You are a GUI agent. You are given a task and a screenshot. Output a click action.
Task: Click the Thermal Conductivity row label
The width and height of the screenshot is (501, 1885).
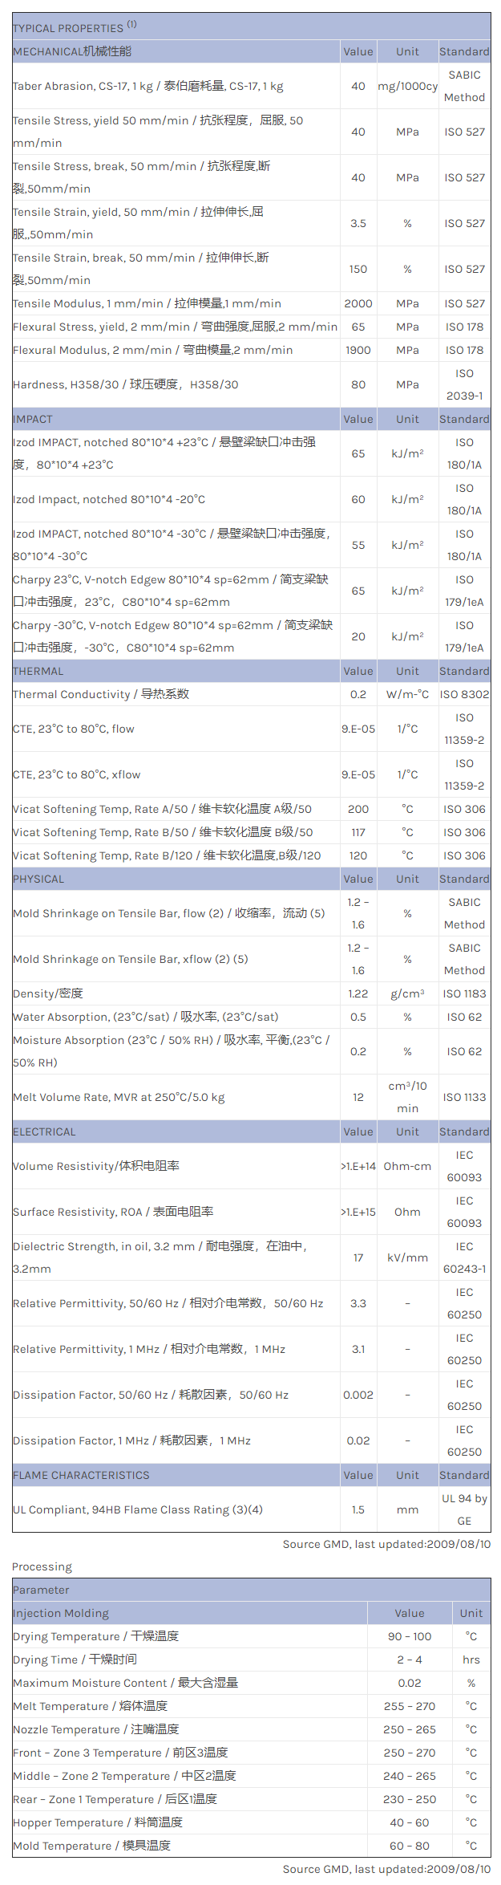point(101,694)
